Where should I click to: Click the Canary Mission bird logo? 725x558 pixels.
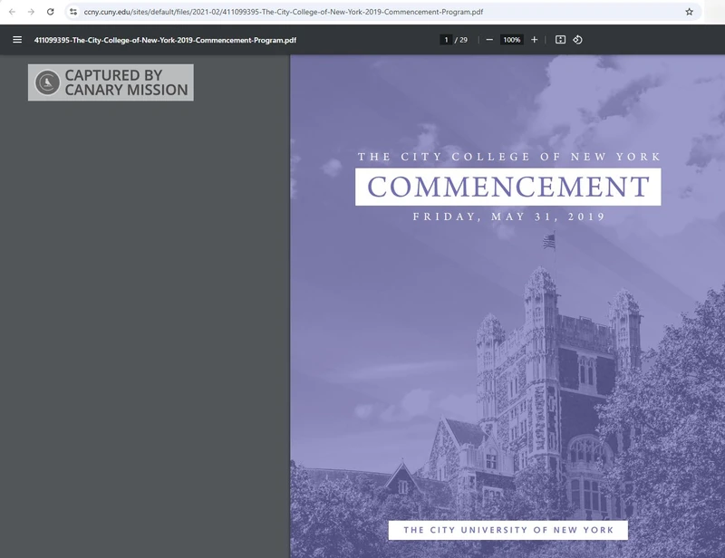47,82
